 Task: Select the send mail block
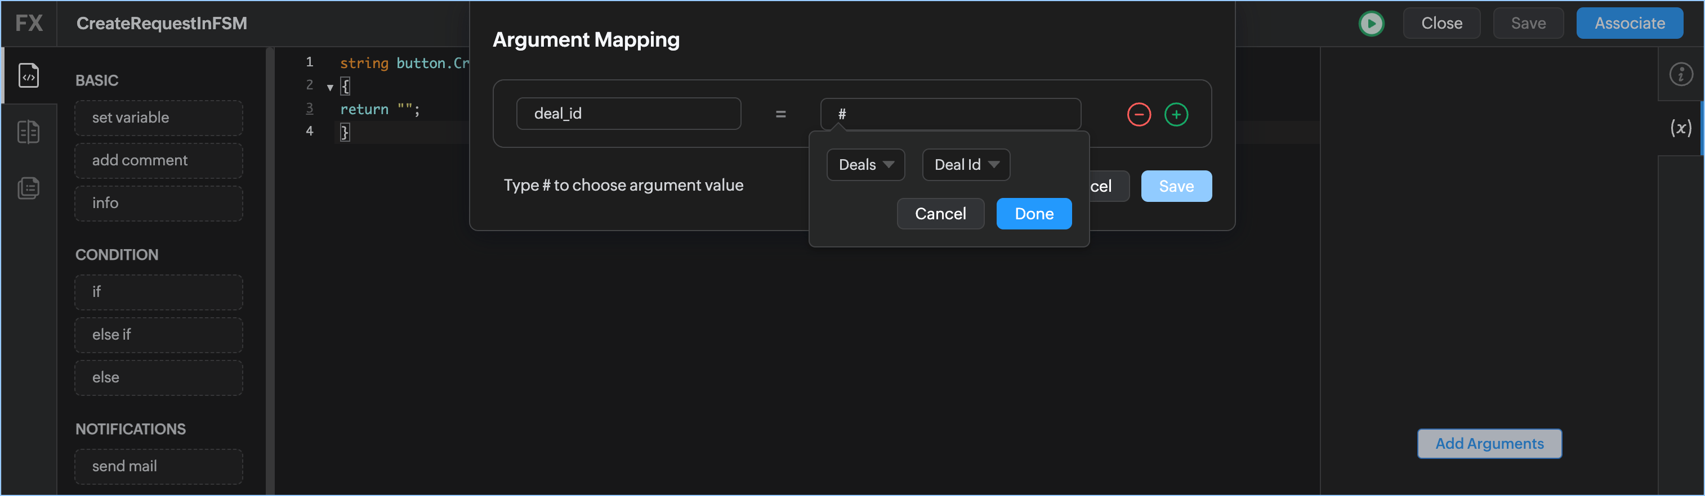click(159, 466)
